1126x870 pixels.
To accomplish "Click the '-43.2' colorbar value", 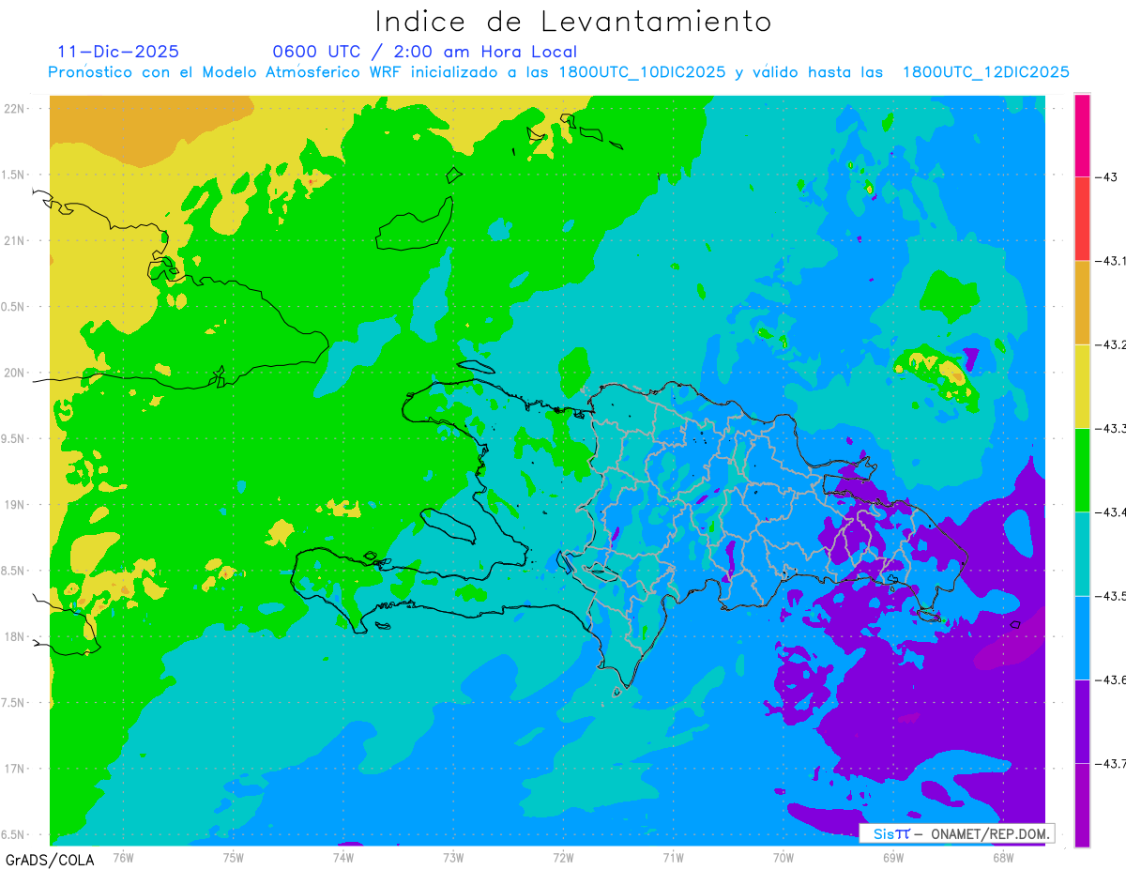I will tap(1110, 344).
